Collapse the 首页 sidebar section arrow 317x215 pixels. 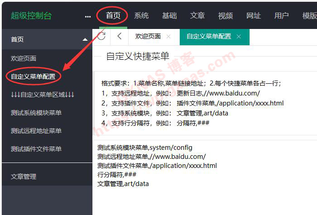pyautogui.click(x=85, y=40)
